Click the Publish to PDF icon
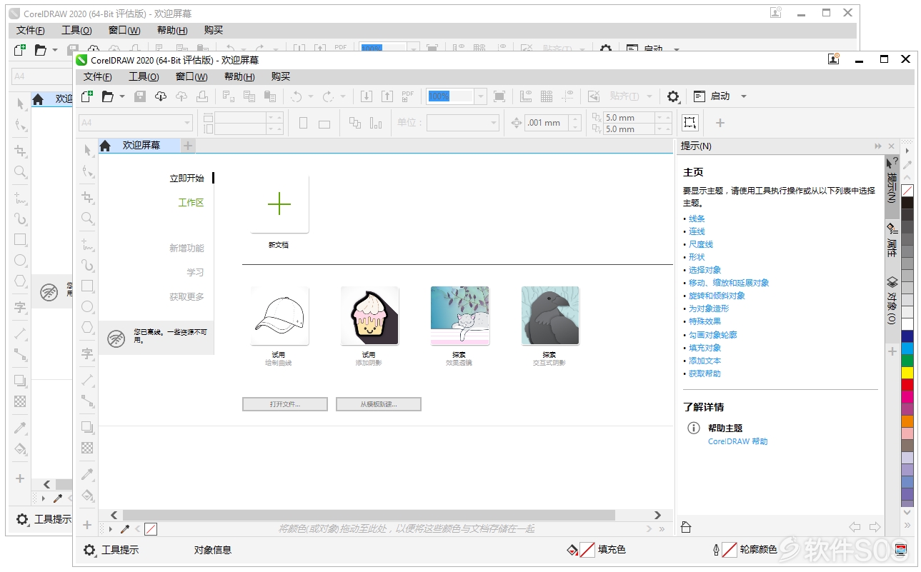Screen dimensions: 921x572 407,96
